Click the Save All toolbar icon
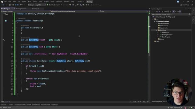Screen dimensions: 195x109 pyautogui.click(x=18, y=5)
